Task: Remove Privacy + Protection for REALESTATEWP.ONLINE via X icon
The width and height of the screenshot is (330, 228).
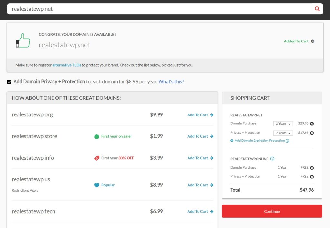Action: (312, 176)
